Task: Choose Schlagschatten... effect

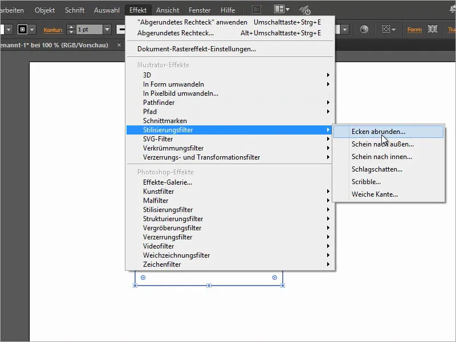Action: [389, 169]
